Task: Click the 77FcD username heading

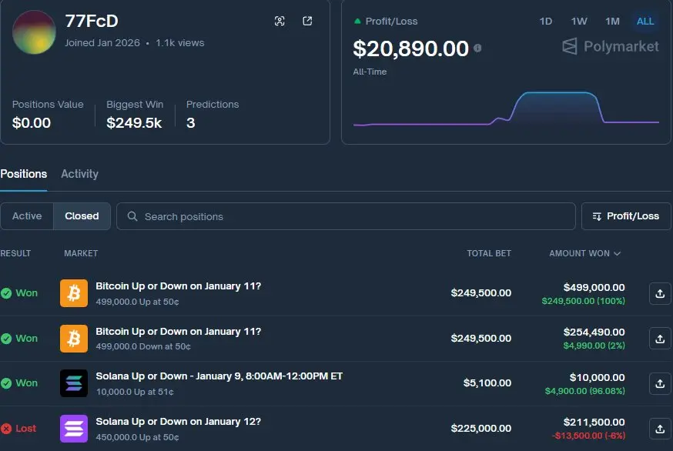Action: click(92, 21)
